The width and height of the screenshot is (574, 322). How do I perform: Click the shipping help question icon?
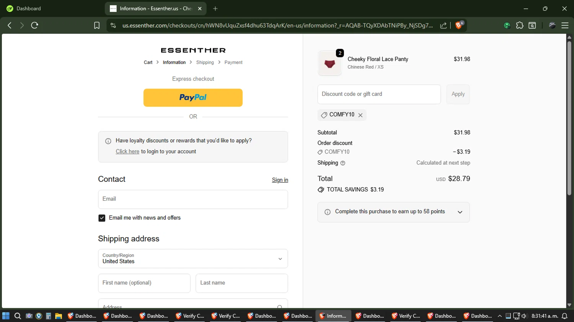(x=343, y=163)
